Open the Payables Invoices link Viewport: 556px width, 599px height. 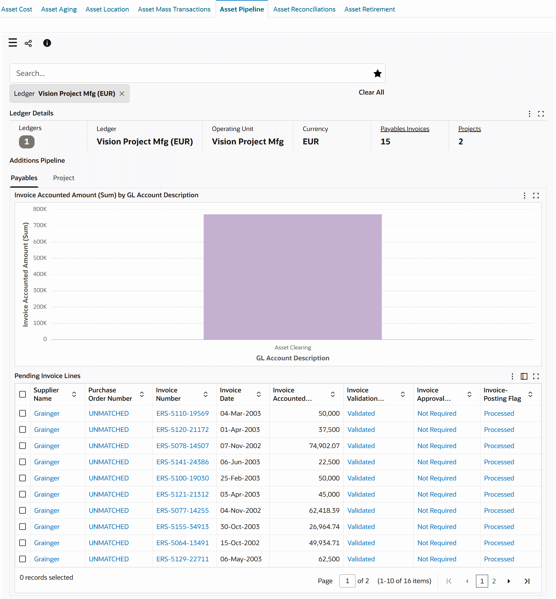click(405, 129)
